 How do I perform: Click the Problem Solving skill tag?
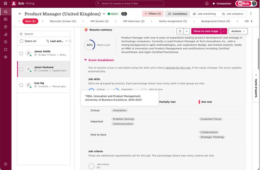(123, 119)
